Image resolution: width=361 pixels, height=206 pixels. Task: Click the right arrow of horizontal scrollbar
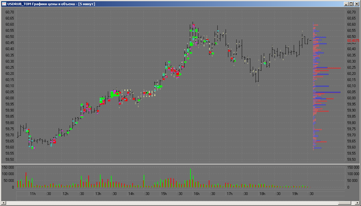[357, 203]
